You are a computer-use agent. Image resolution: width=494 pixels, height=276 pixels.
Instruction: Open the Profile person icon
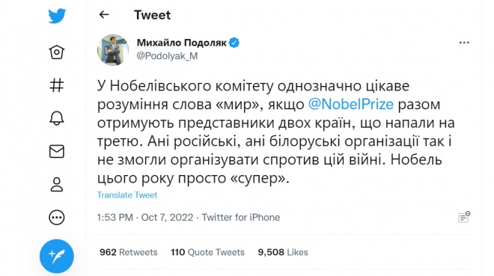pyautogui.click(x=57, y=185)
